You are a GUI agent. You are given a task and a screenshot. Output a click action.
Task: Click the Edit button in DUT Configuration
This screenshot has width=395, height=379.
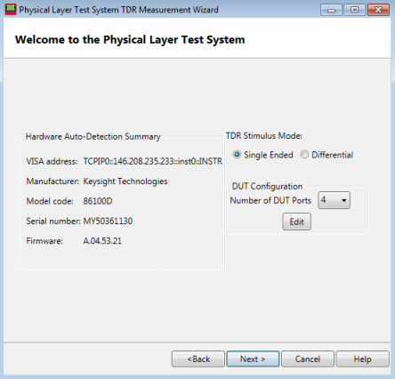click(x=296, y=222)
